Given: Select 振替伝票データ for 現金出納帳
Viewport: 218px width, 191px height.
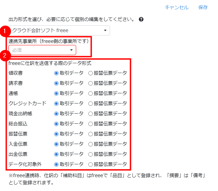Looking at the screenshot, I should [90, 114].
